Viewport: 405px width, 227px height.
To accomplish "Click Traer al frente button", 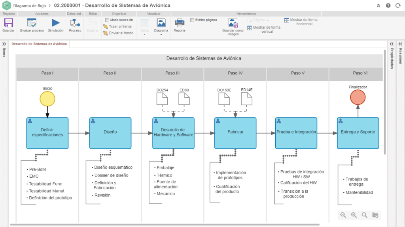I will [118, 26].
